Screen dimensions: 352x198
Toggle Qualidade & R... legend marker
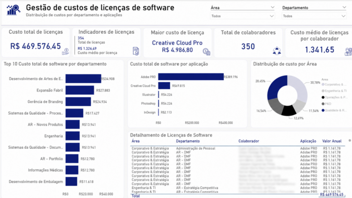[323, 110]
